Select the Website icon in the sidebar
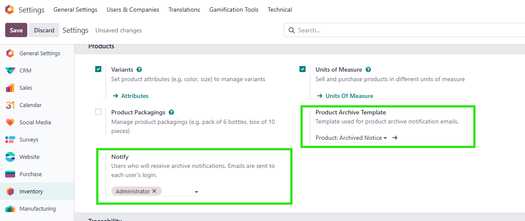The image size is (525, 221). [10, 157]
